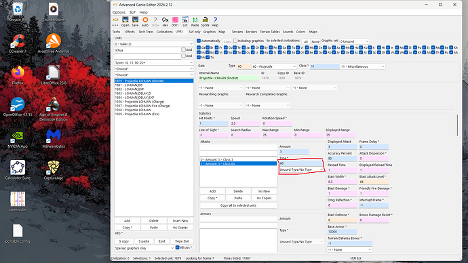The height and width of the screenshot is (263, 468).
Task: Open the SLP menu
Action: (x=132, y=12)
